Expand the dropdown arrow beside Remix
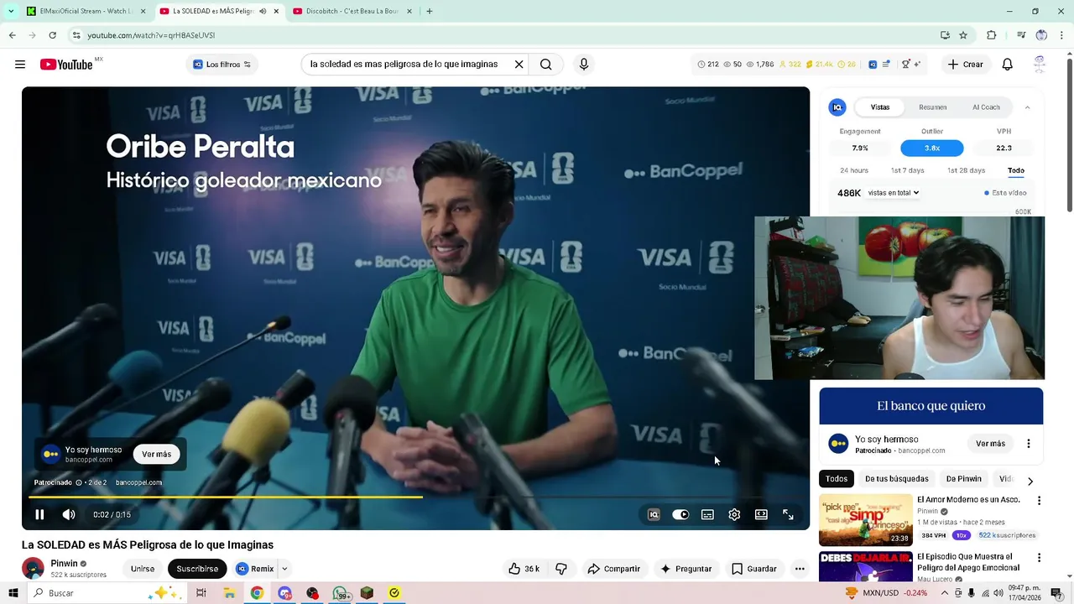 (x=284, y=569)
